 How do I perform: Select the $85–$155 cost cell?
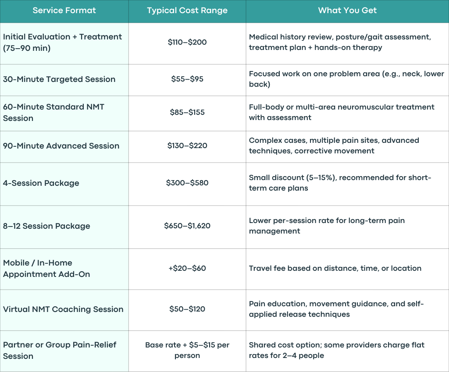tap(187, 113)
